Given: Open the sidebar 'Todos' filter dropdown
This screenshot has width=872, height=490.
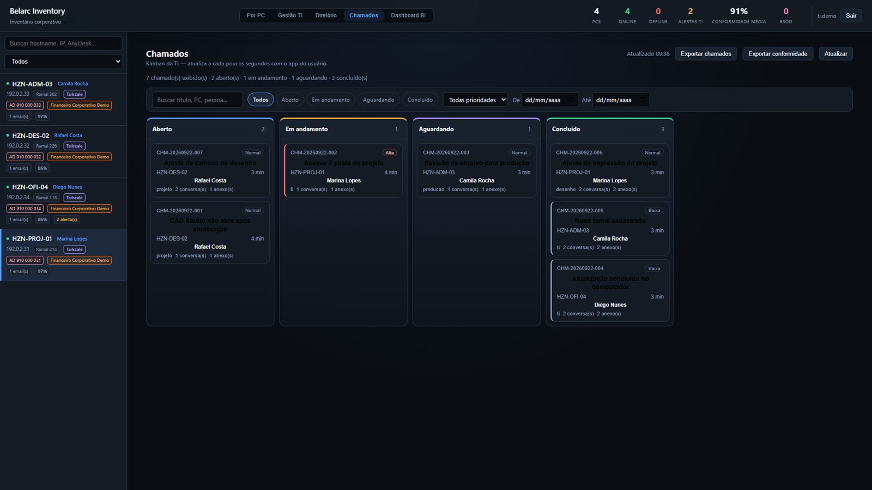Looking at the screenshot, I should (x=63, y=62).
